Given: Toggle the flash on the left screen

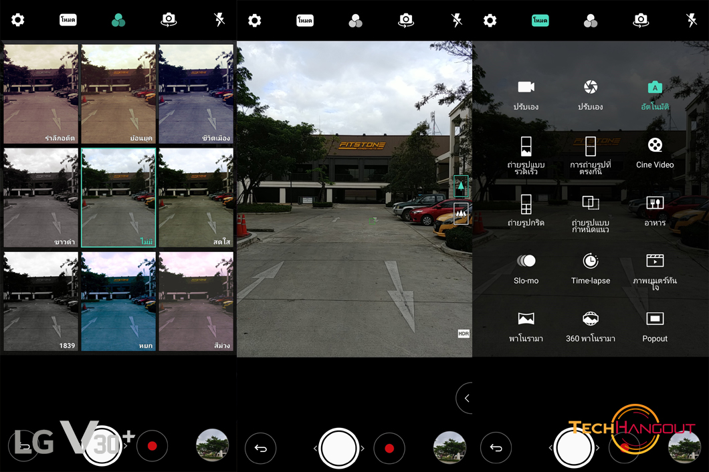Looking at the screenshot, I should pyautogui.click(x=219, y=20).
